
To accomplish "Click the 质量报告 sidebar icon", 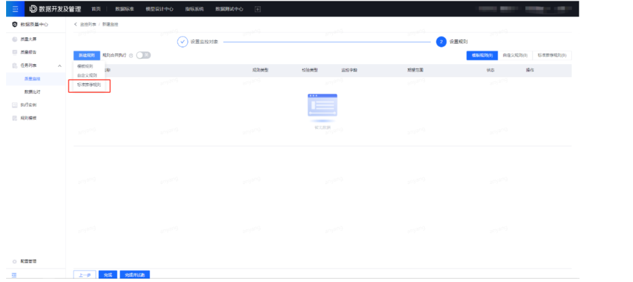I will 15,52.
